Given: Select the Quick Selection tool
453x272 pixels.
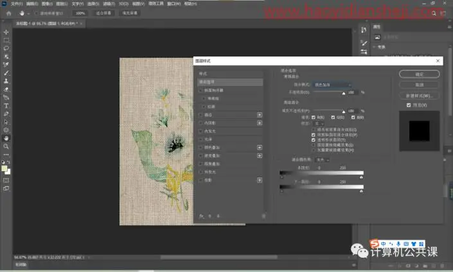Looking at the screenshot, I should pos(6,56).
